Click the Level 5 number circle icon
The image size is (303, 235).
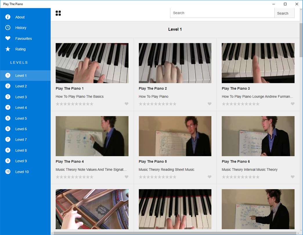click(8, 118)
